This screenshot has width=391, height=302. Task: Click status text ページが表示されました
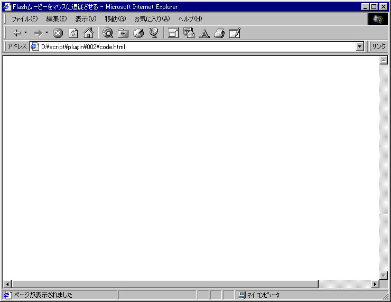point(43,295)
